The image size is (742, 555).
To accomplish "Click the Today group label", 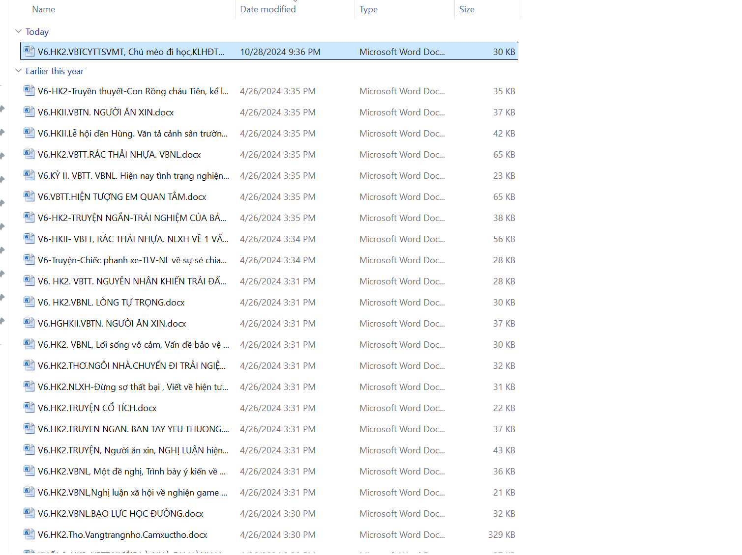I will 37,32.
